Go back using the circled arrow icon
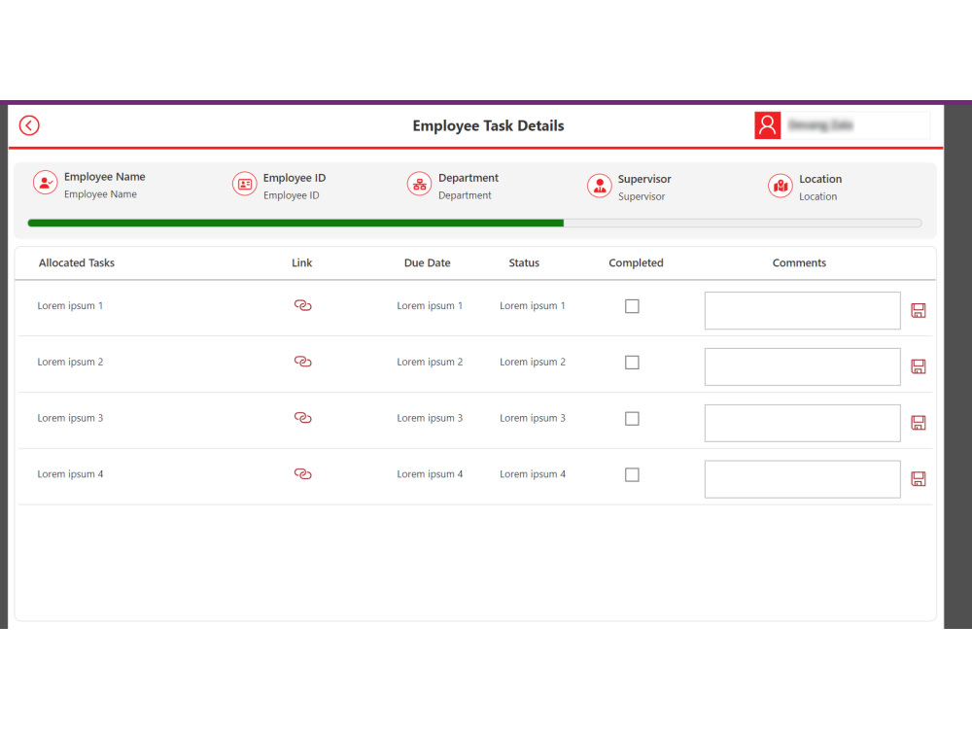Viewport: 972px width, 729px height. click(x=29, y=125)
